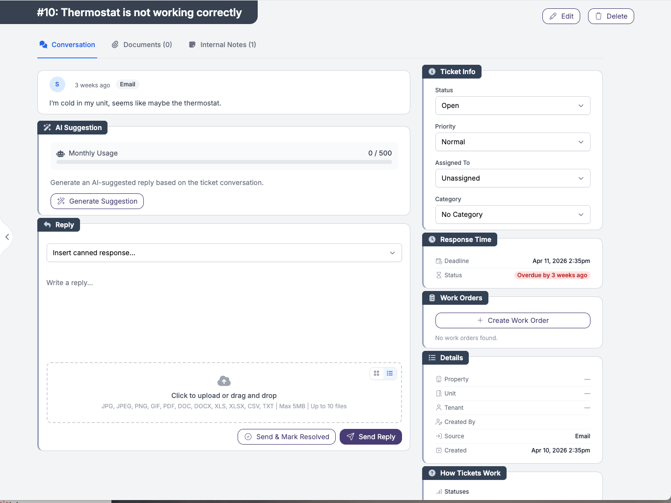Click the Reply arrow header icon

tap(47, 225)
